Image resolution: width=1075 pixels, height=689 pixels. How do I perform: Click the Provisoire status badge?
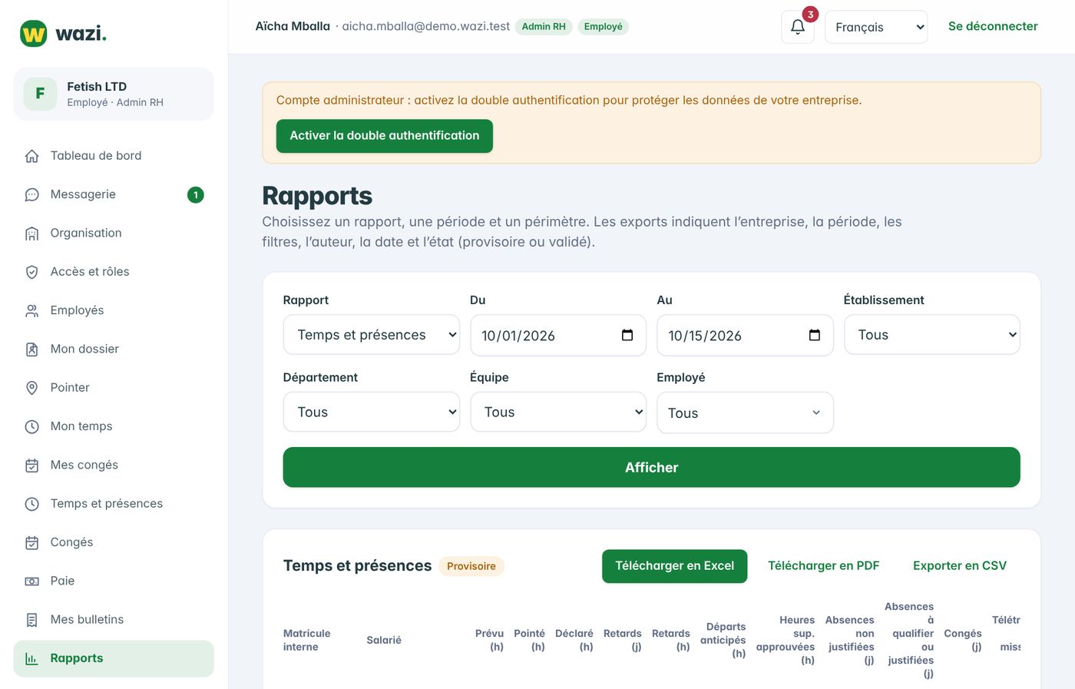point(471,566)
